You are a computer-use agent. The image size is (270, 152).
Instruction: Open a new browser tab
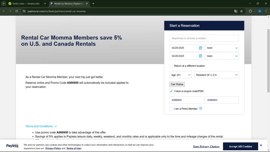[93, 4]
